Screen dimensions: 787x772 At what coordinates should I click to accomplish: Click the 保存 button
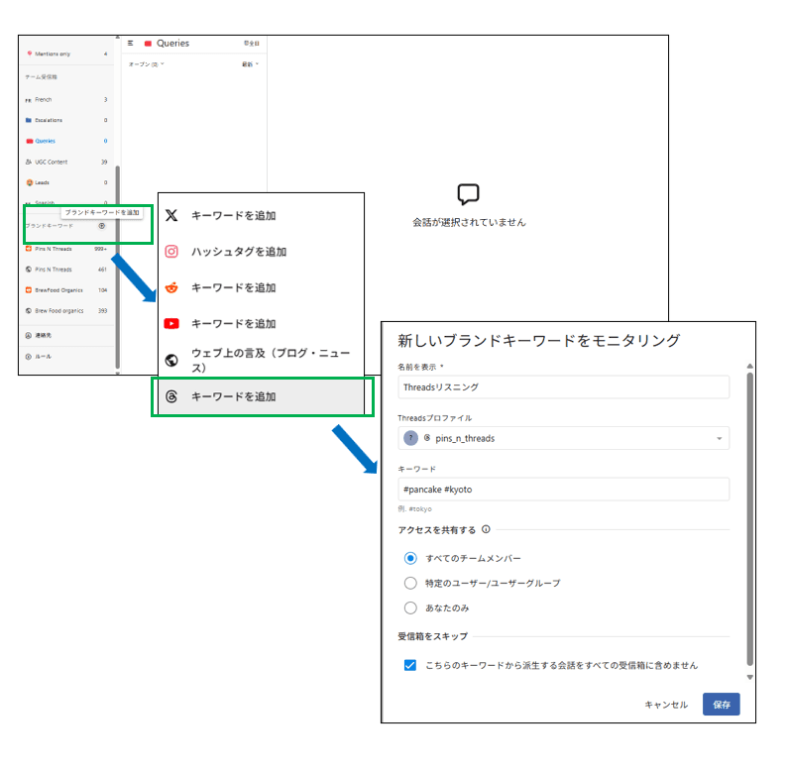[721, 705]
